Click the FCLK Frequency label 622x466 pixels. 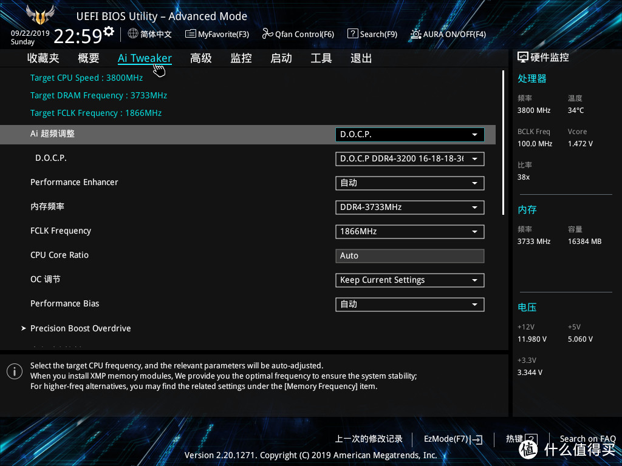(x=61, y=231)
